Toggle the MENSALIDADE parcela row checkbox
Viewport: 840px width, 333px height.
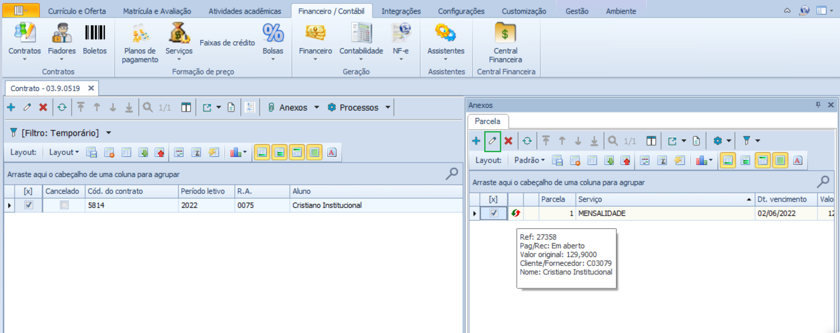(494, 213)
